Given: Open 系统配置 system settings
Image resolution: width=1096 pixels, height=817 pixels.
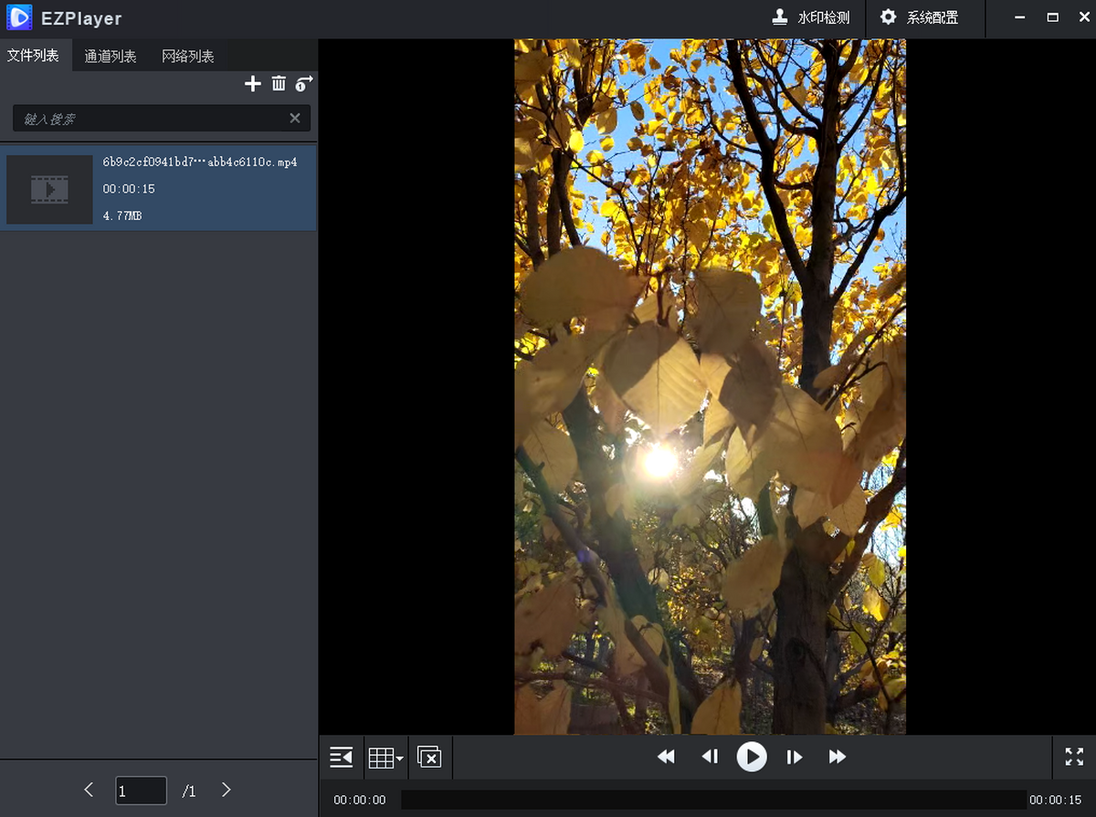Looking at the screenshot, I should 920,17.
